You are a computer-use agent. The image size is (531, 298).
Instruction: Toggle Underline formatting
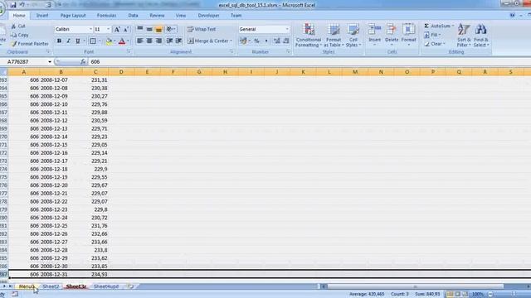tap(77, 41)
